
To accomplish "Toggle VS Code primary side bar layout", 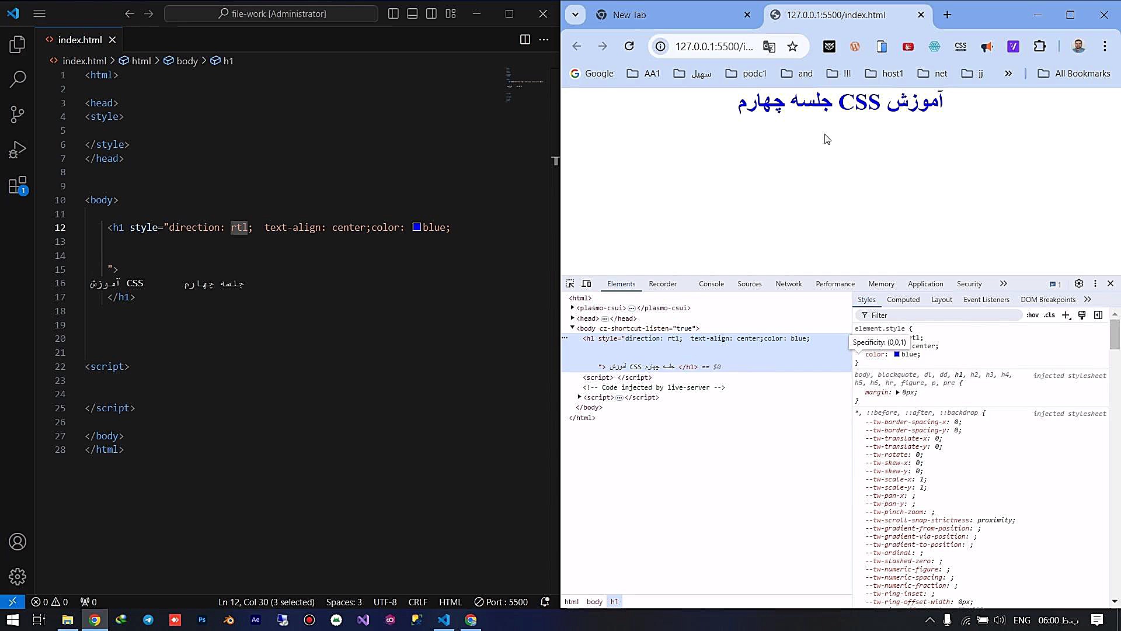I will click(x=394, y=13).
